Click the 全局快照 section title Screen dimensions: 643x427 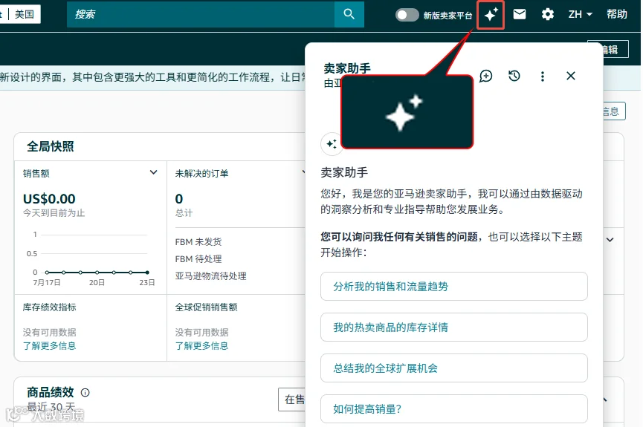click(x=50, y=146)
